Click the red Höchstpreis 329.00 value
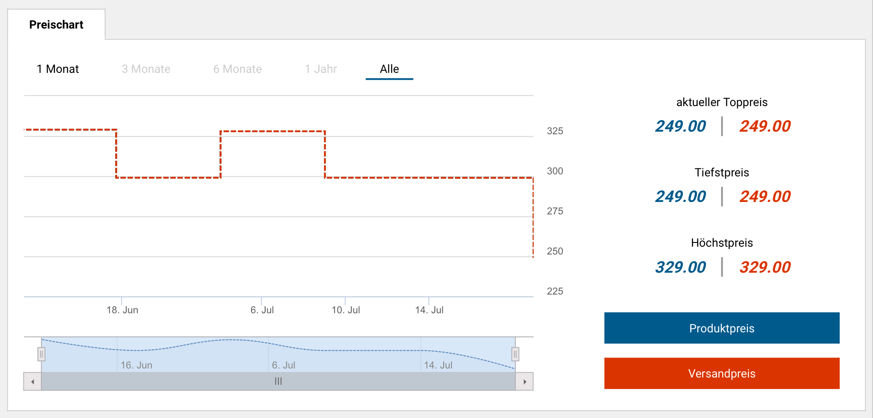873x418 pixels. click(765, 267)
